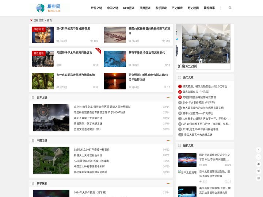Click the TanSuo.in site logo
263x197 pixels.
(x=50, y=8)
